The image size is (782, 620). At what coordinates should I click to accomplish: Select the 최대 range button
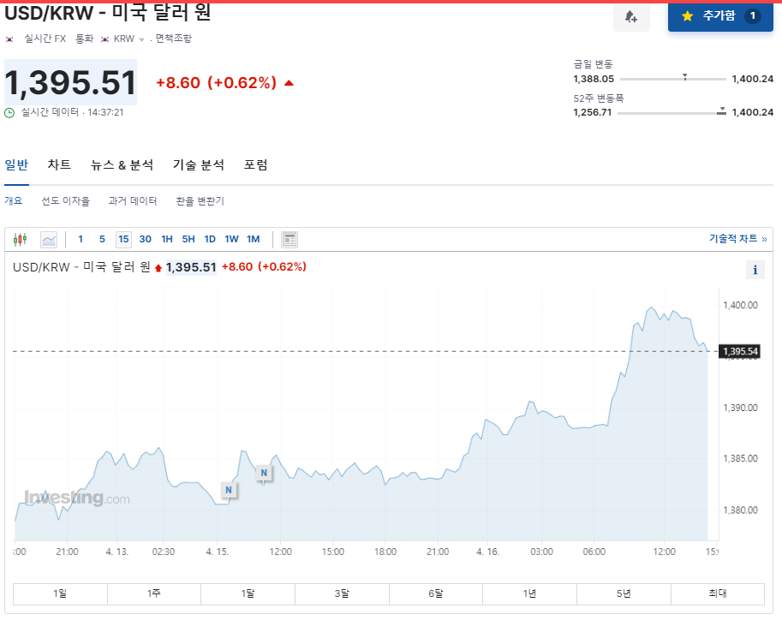click(x=718, y=593)
